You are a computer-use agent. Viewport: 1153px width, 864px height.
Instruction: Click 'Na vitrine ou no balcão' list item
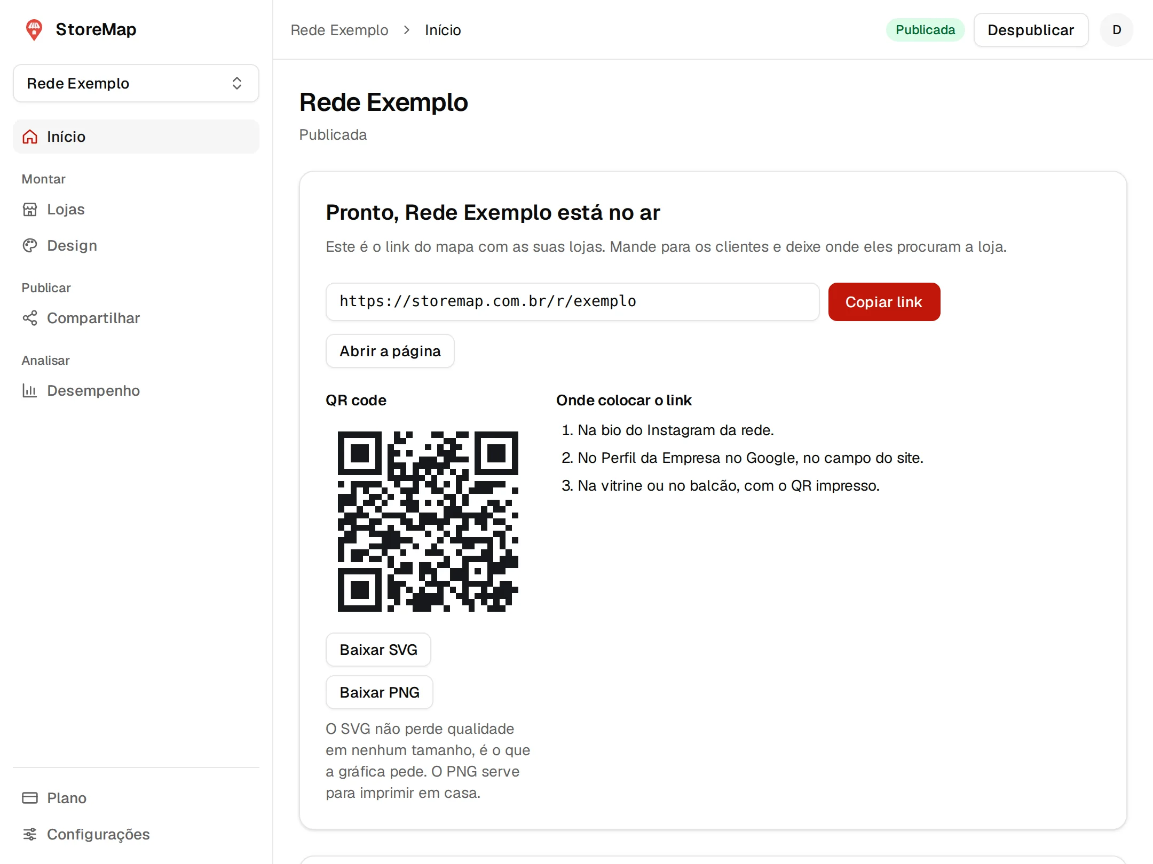[x=729, y=486]
